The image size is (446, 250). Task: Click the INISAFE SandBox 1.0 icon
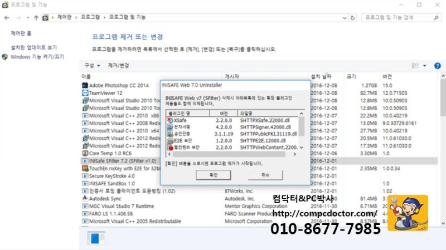tap(85, 184)
